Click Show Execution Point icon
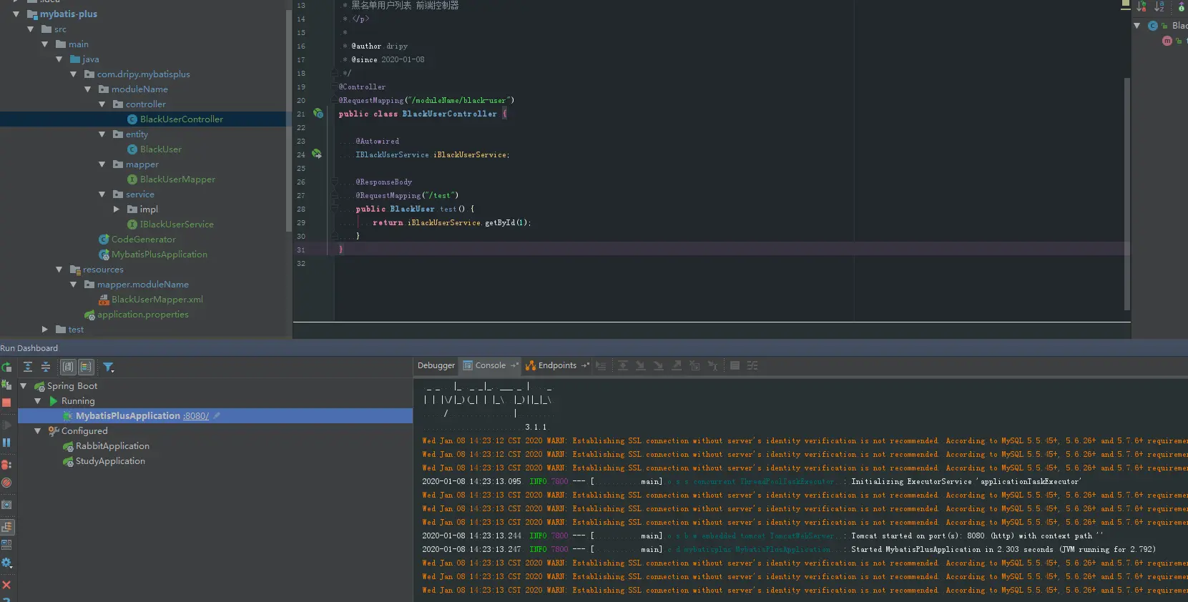 (x=601, y=365)
